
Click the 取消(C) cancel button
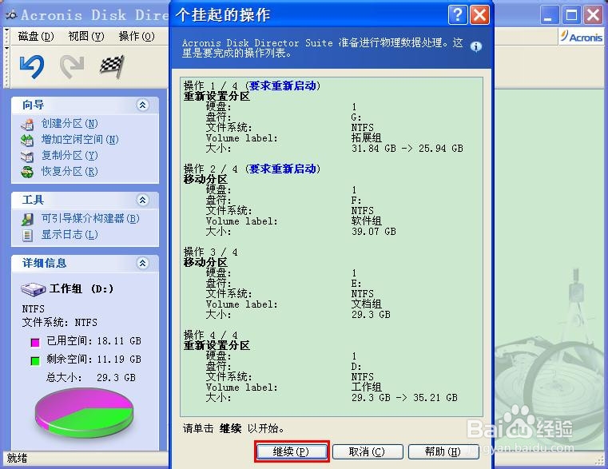pos(368,451)
